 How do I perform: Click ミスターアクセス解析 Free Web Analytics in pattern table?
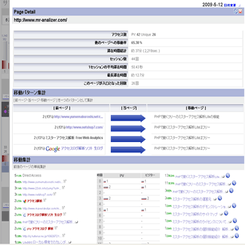(74, 138)
